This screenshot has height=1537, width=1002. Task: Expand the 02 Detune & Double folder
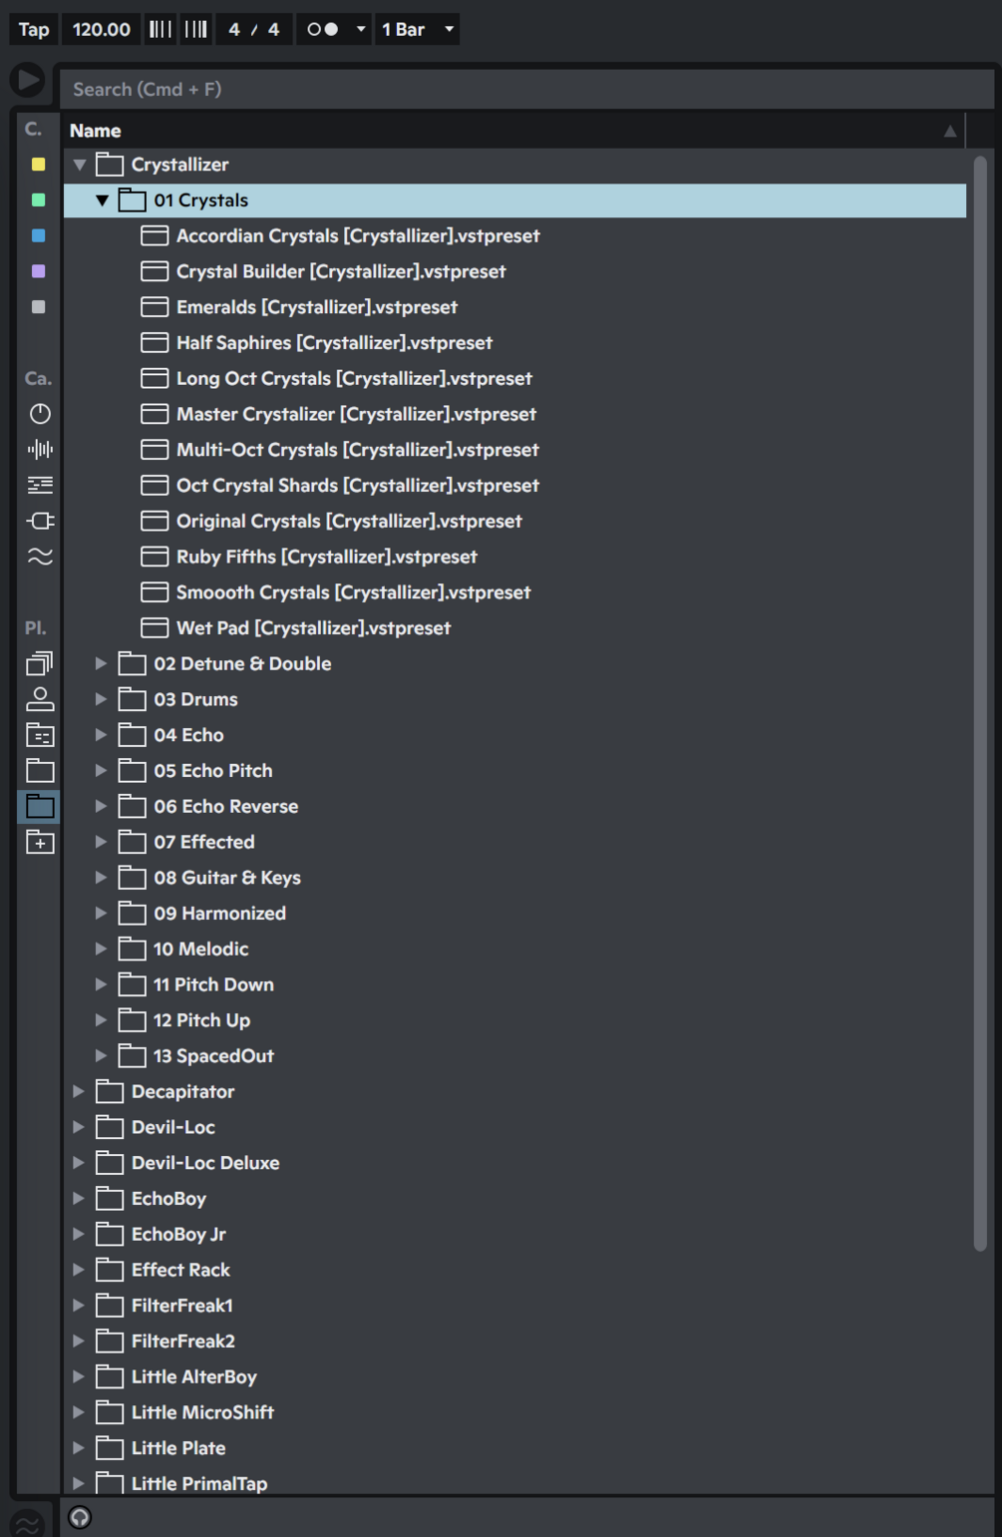click(x=101, y=663)
